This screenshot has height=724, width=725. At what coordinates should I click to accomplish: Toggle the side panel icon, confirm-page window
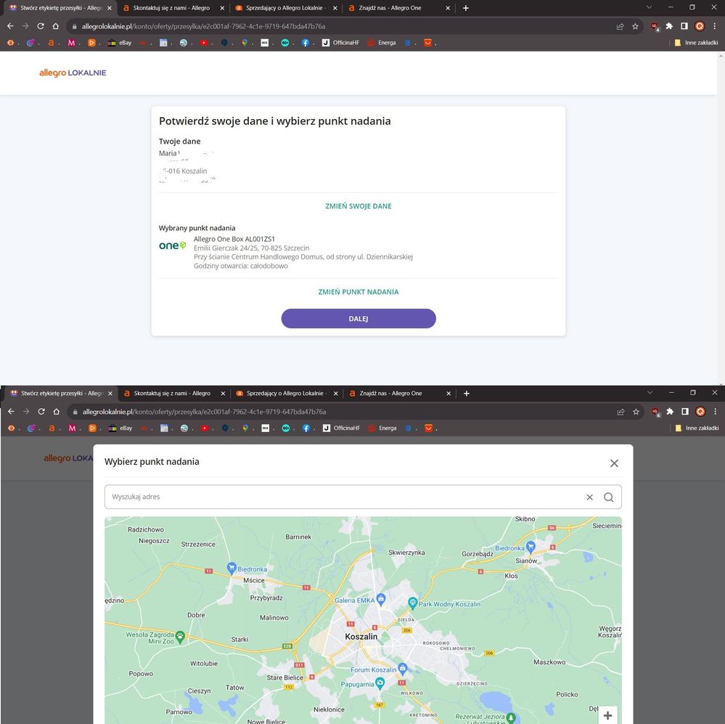(x=684, y=26)
